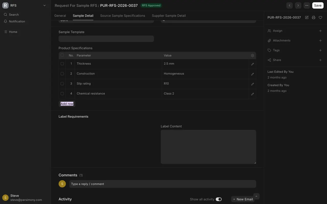Toggle Show all activity switch

[219, 199]
